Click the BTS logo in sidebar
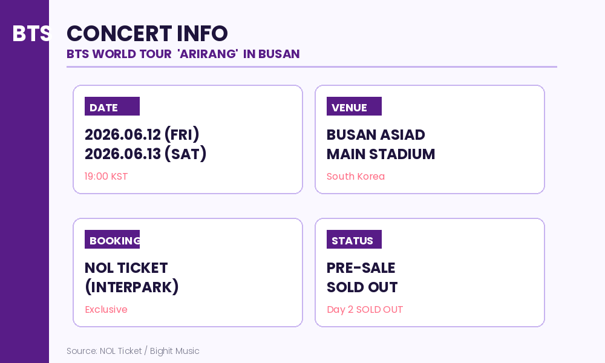The height and width of the screenshot is (363, 605). tap(30, 33)
